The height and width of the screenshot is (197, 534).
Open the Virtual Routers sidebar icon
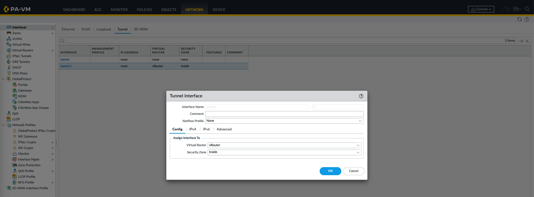pyautogui.click(x=9, y=50)
